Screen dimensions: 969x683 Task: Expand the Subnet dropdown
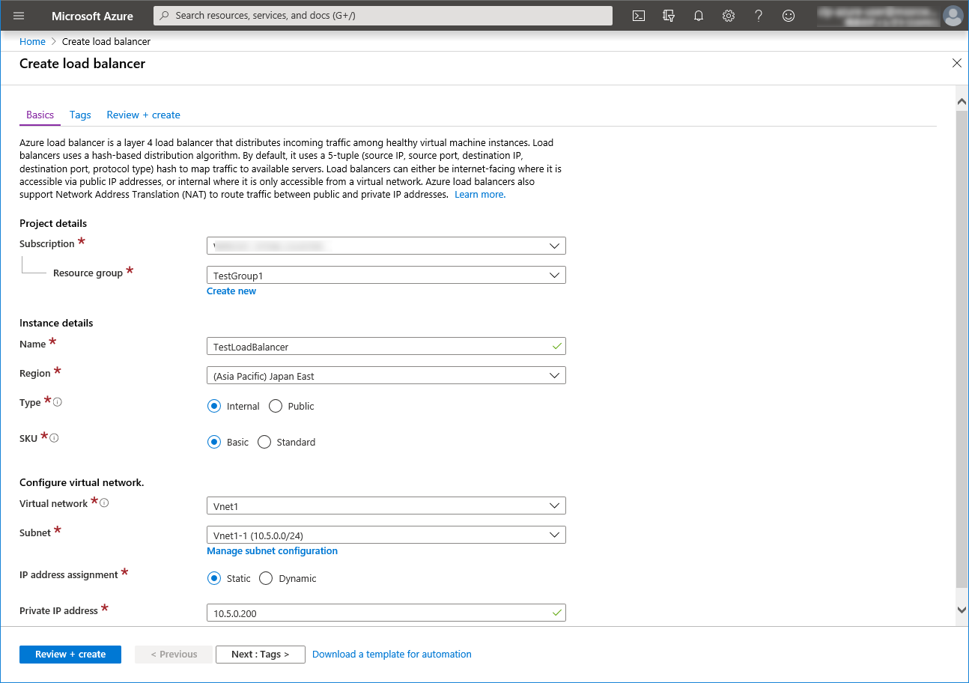(386, 535)
